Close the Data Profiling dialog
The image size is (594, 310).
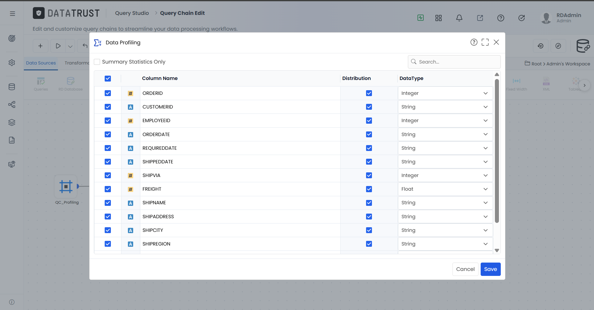[496, 42]
